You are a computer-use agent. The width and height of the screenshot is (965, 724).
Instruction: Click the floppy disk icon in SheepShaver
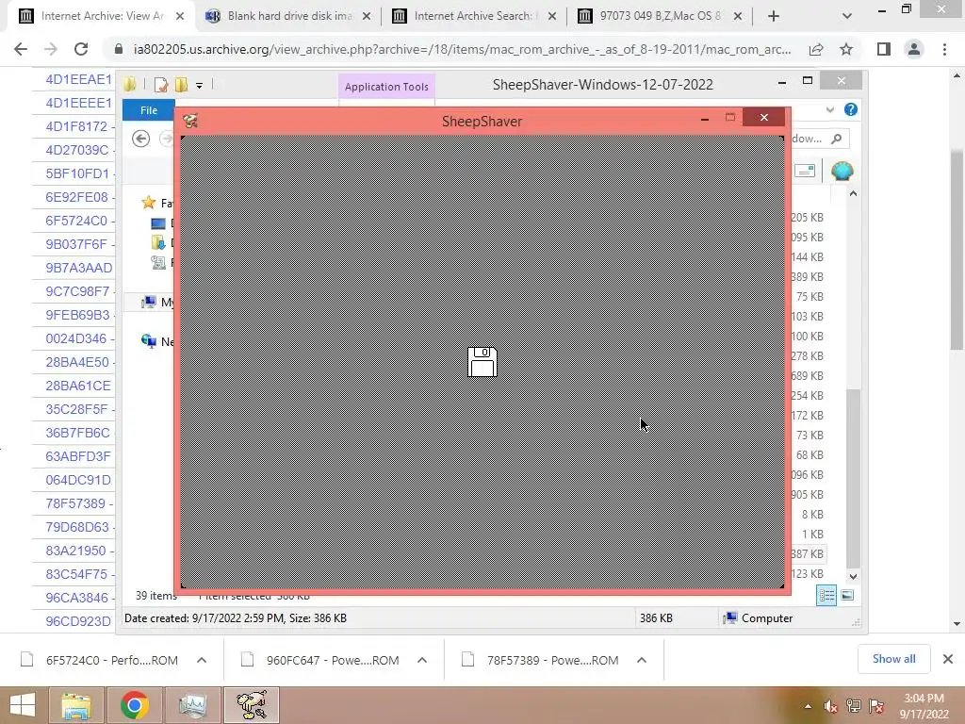482,362
